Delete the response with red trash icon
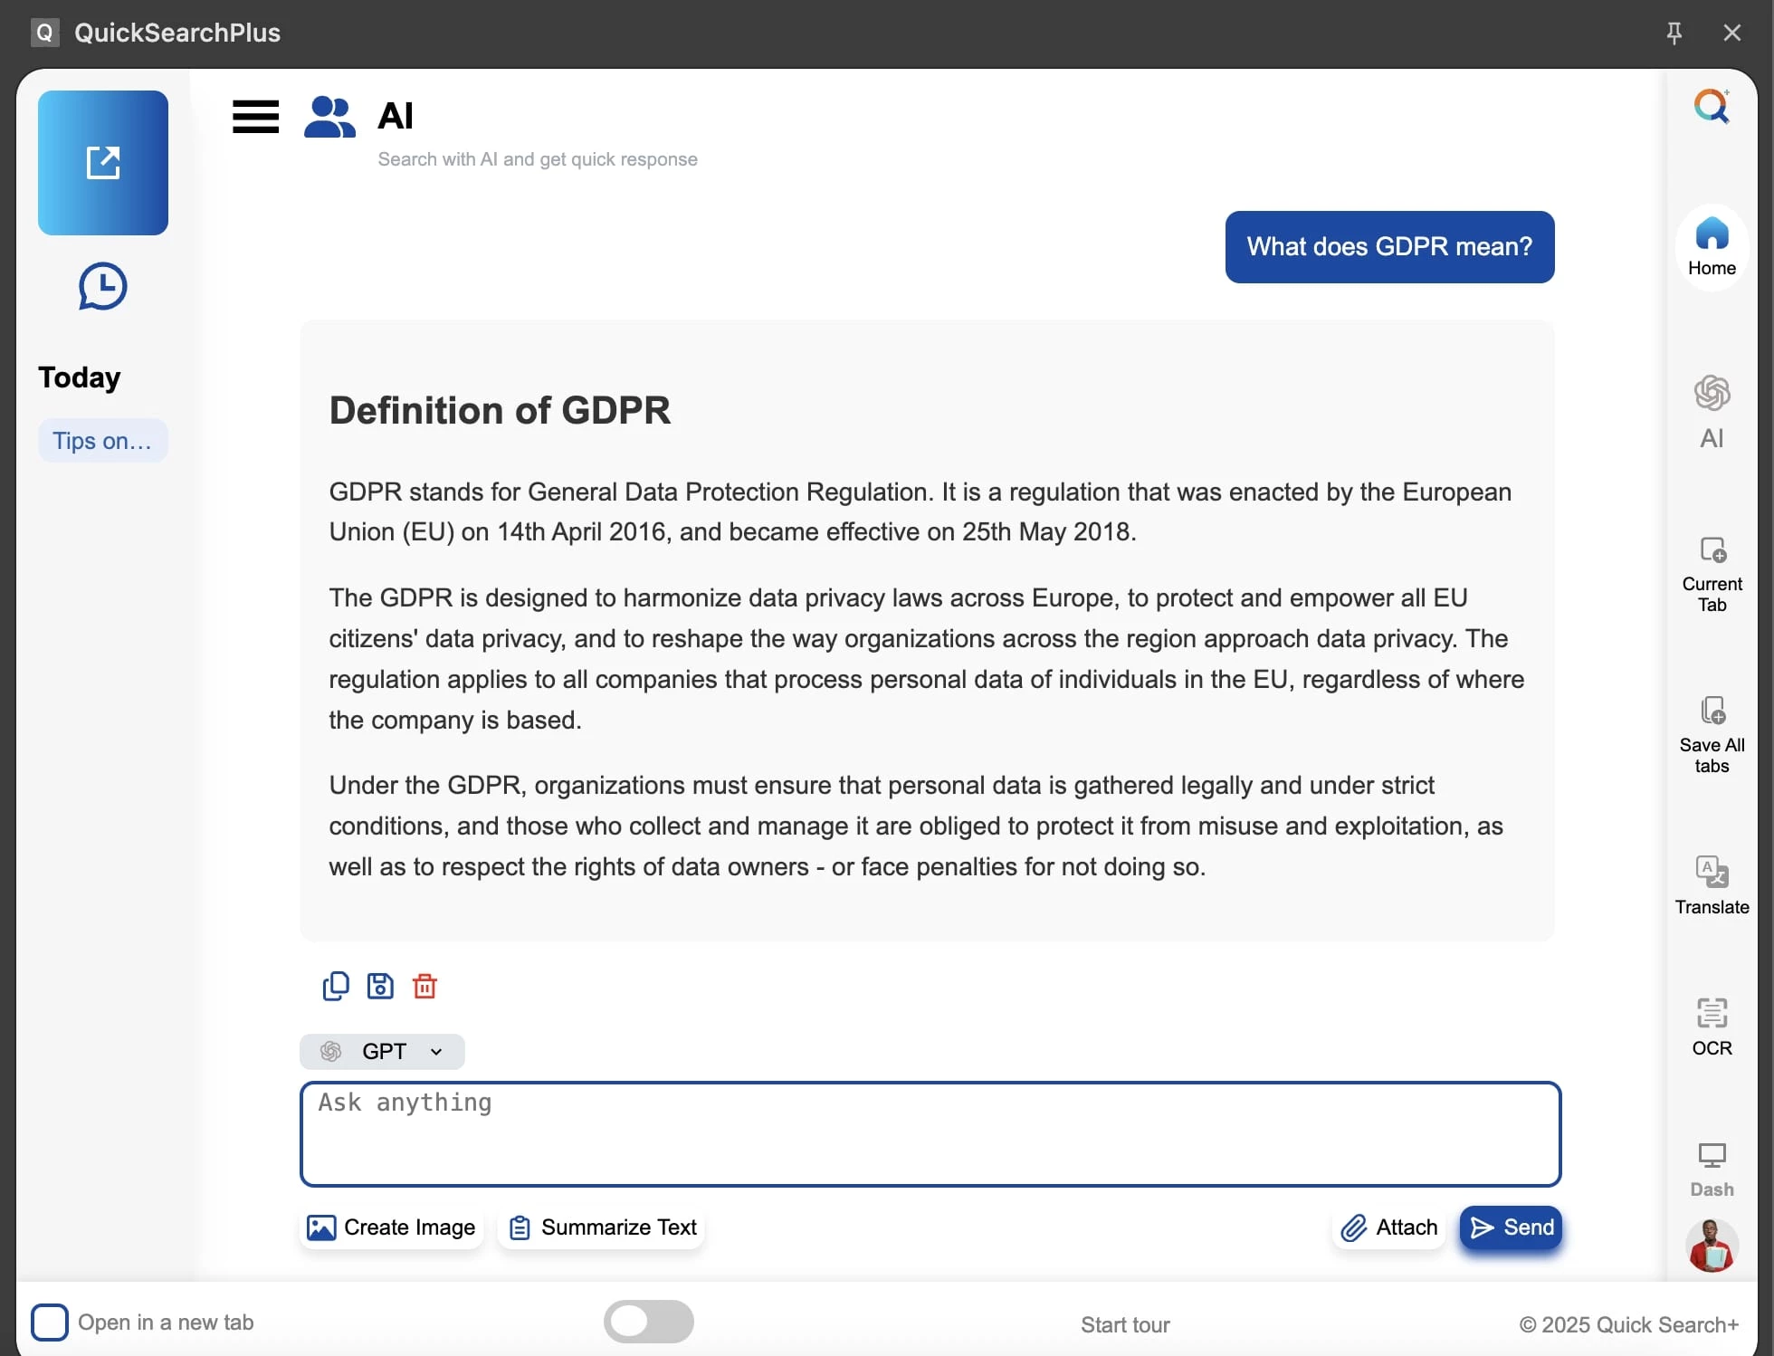This screenshot has height=1356, width=1774. pyautogui.click(x=424, y=986)
